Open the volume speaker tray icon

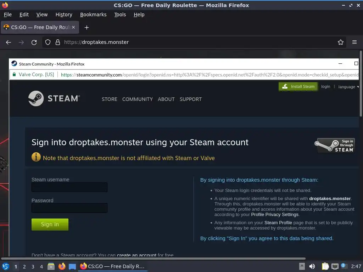click(312, 266)
